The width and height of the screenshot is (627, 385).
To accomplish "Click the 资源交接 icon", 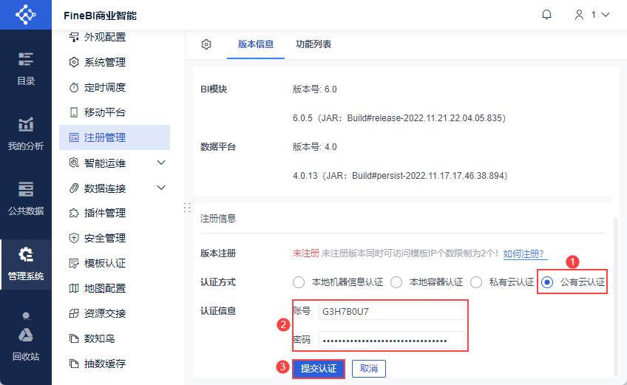I will [x=74, y=313].
